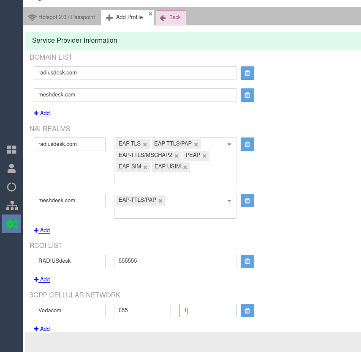Delete the meshdesk.com domain entry
This screenshot has height=352, width=361.
click(247, 95)
